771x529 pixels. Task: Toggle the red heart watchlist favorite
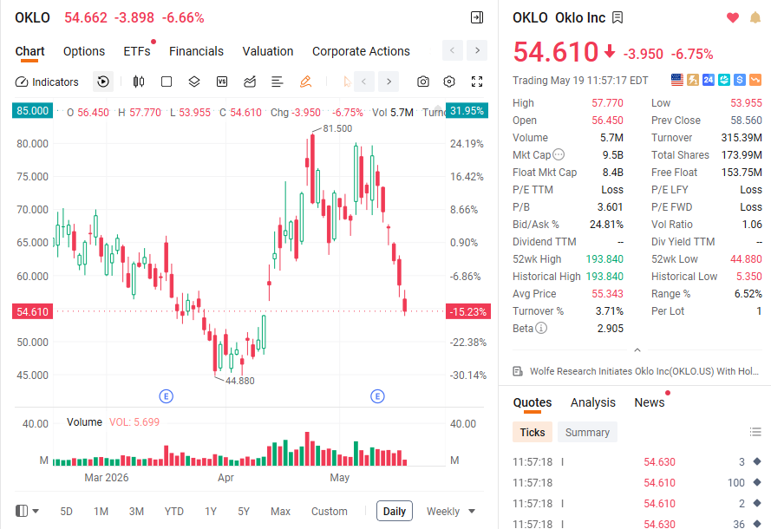(x=733, y=17)
